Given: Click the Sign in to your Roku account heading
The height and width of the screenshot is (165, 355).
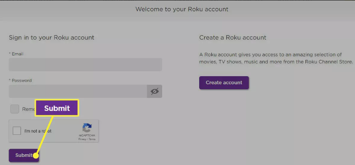Looking at the screenshot, I should click(51, 37).
